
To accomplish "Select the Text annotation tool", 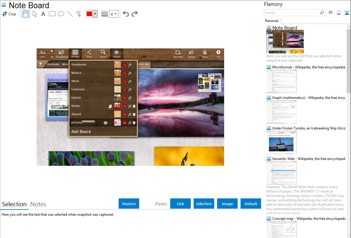I will (43, 14).
